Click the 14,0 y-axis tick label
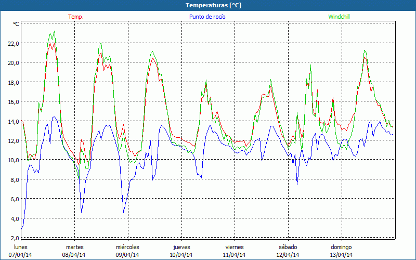 pyautogui.click(x=12, y=121)
